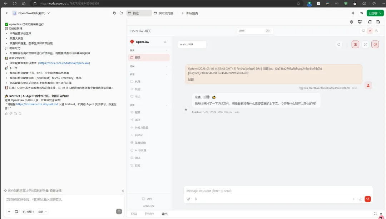Open the 配置 settings item
The image size is (386, 219).
tap(149, 112)
